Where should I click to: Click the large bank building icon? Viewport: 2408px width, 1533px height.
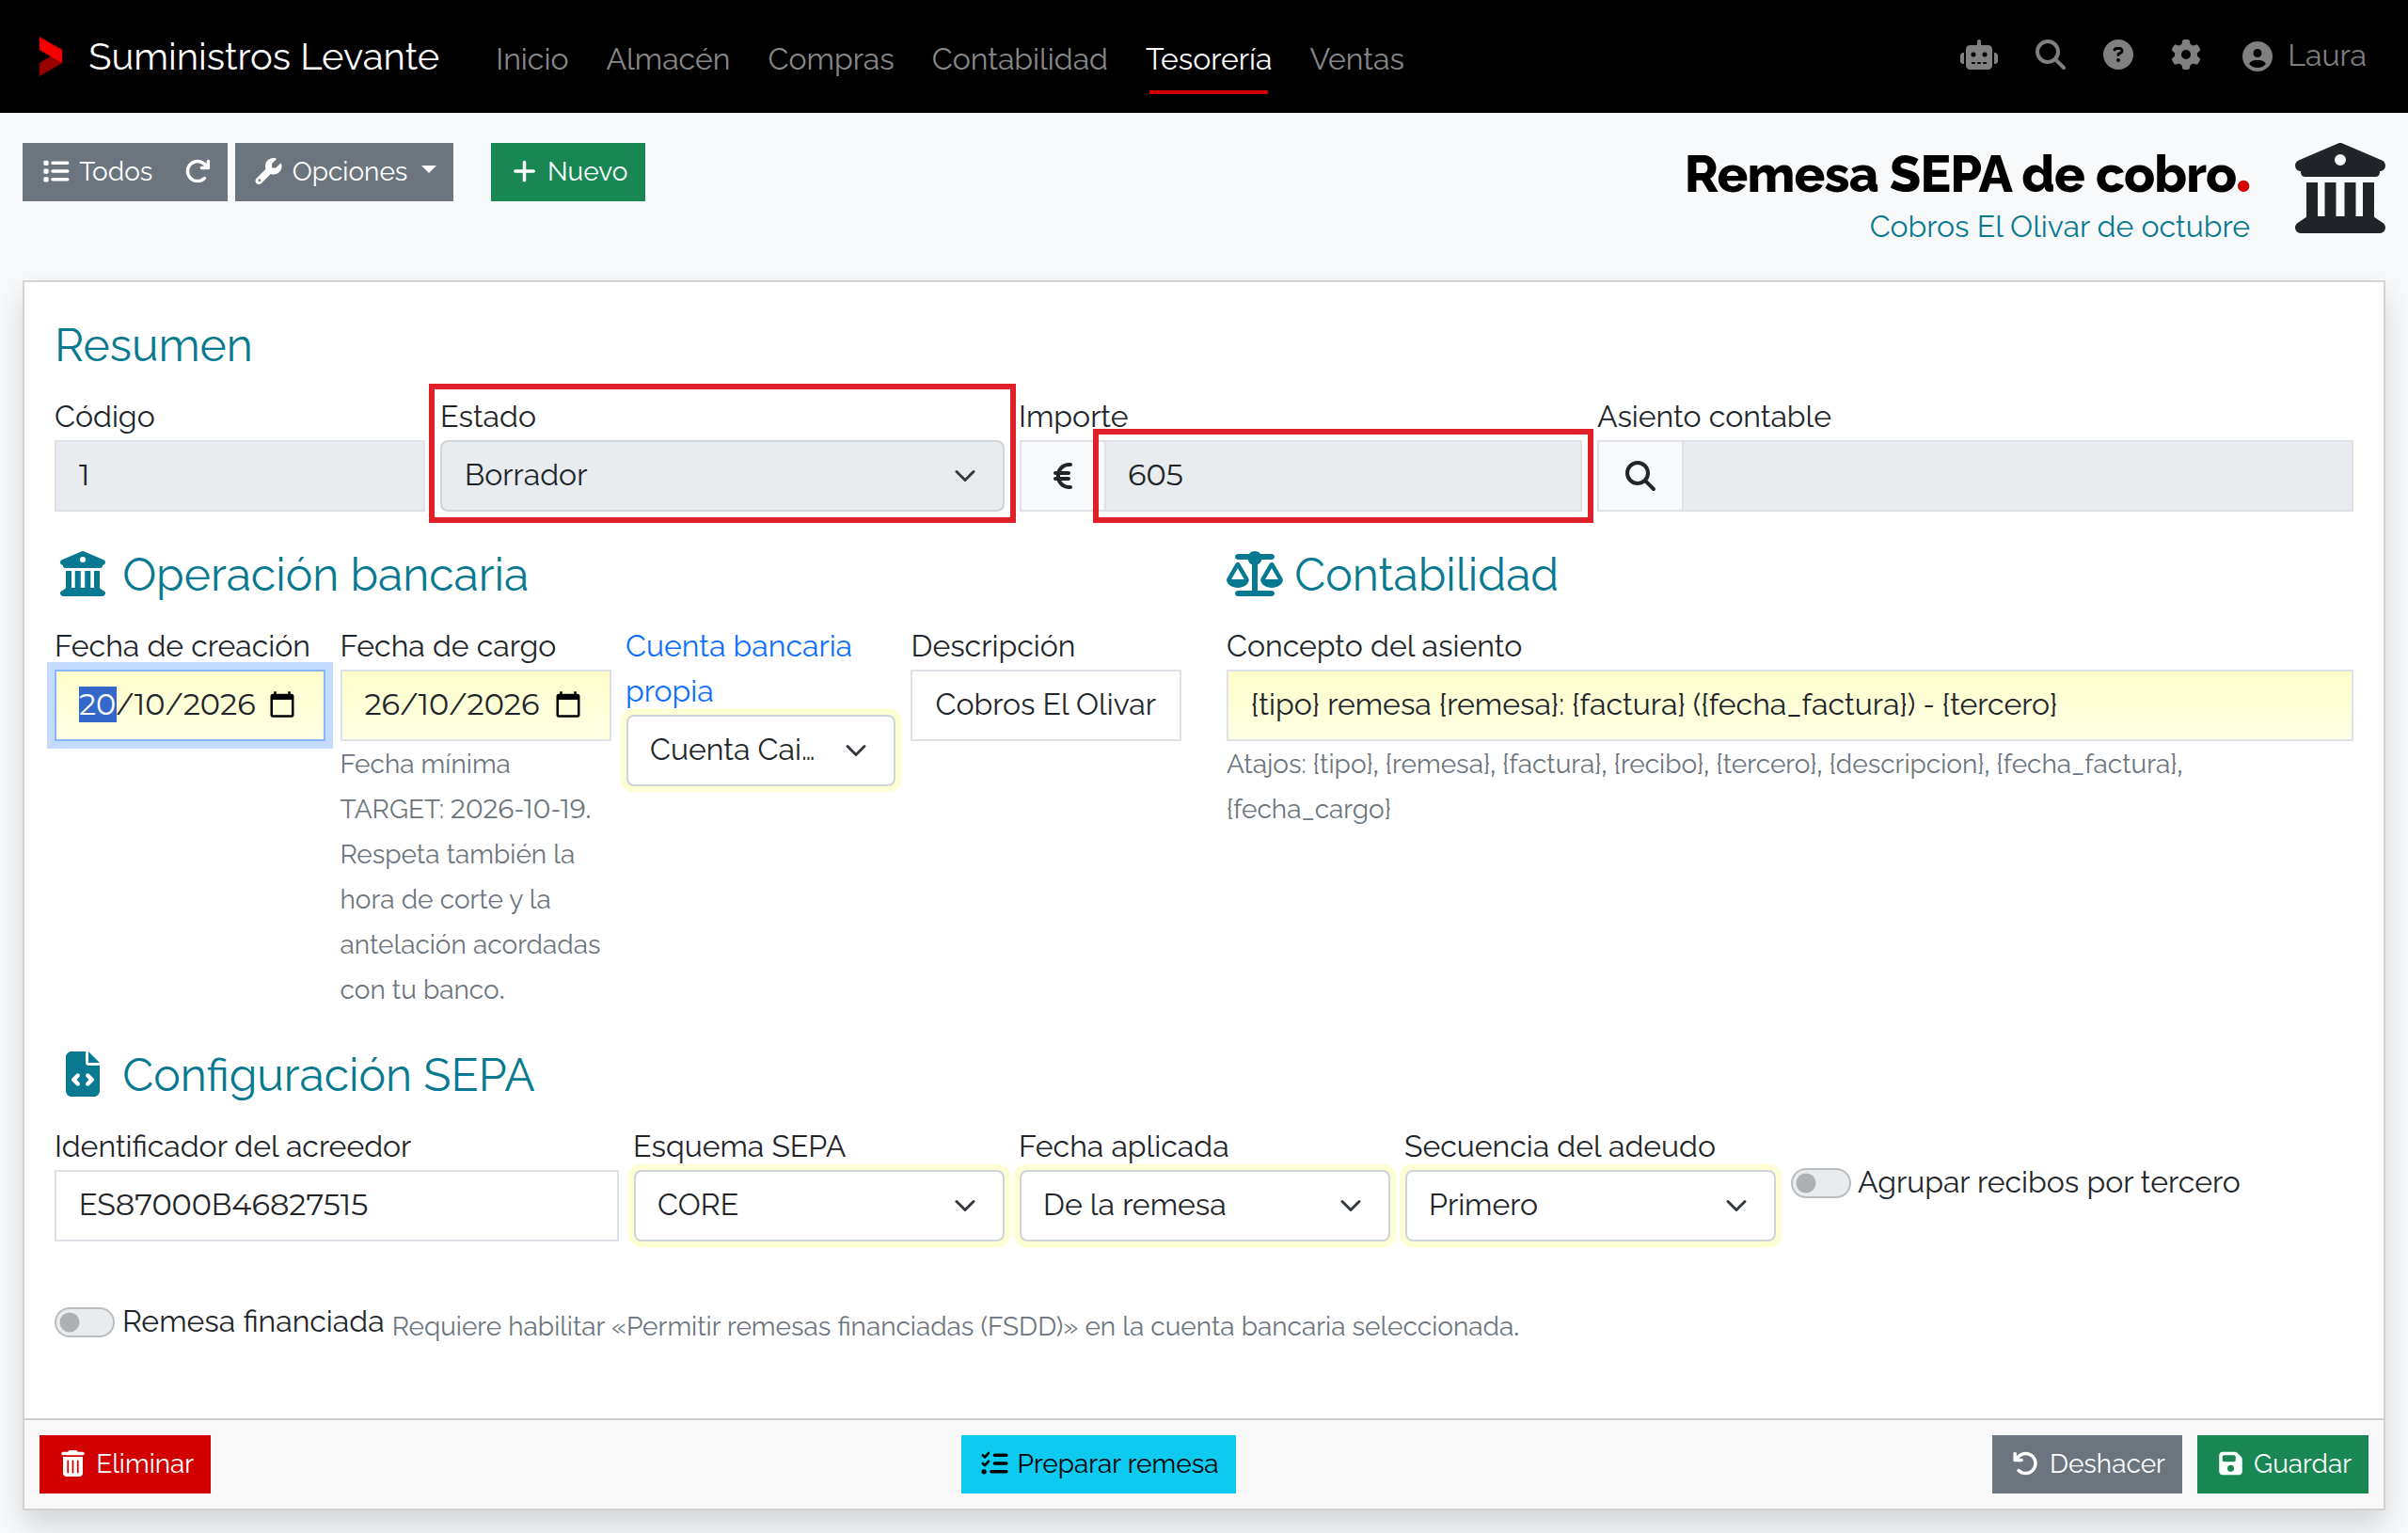(x=2340, y=189)
